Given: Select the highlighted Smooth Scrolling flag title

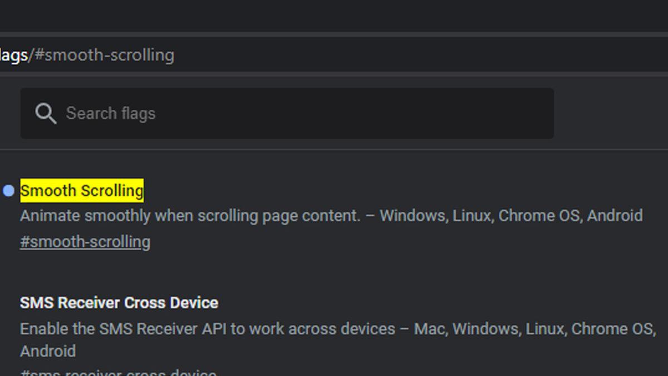Looking at the screenshot, I should tap(82, 191).
